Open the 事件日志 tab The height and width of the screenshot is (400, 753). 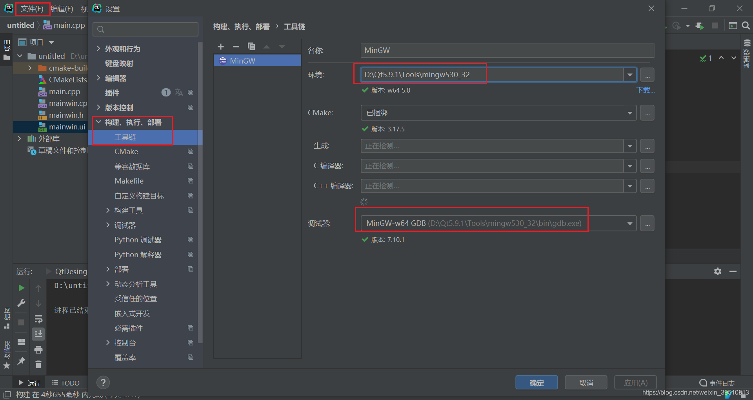click(717, 383)
